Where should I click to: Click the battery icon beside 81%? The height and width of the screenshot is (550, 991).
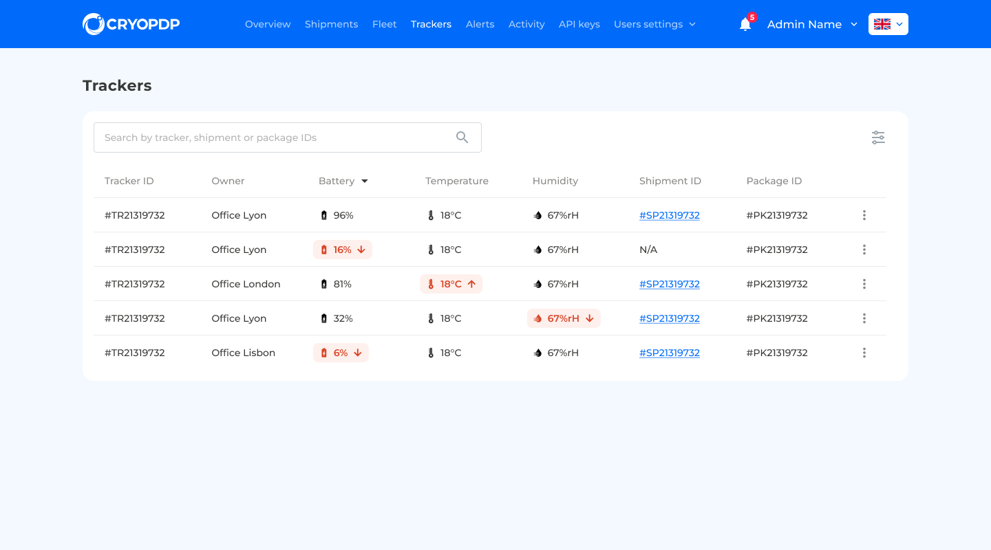pyautogui.click(x=324, y=284)
